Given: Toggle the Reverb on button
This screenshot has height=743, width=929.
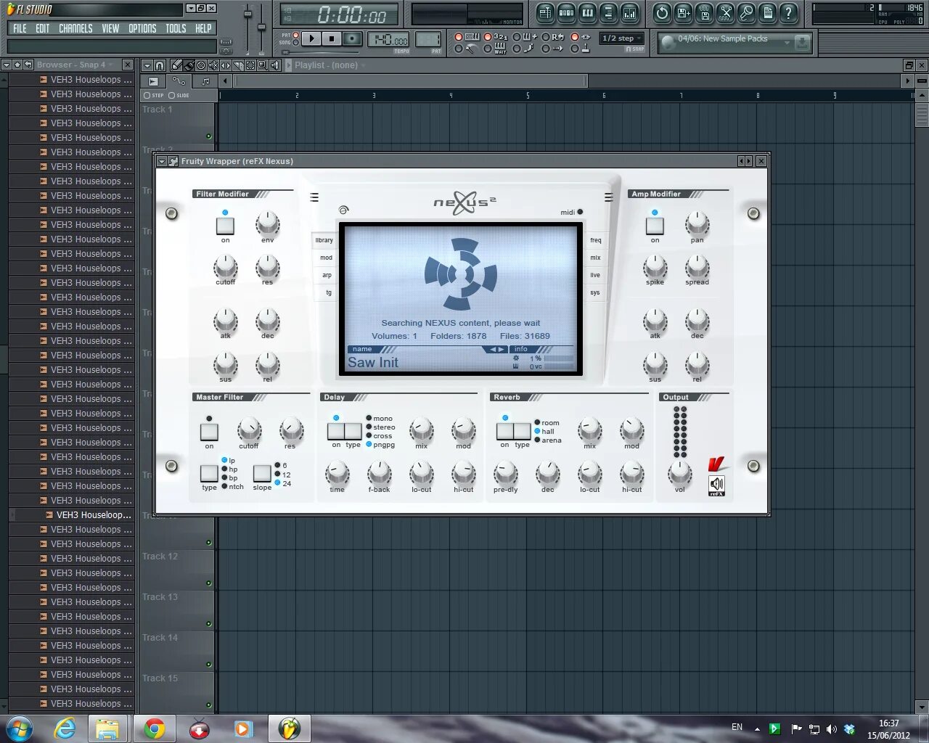Looking at the screenshot, I should (x=505, y=431).
